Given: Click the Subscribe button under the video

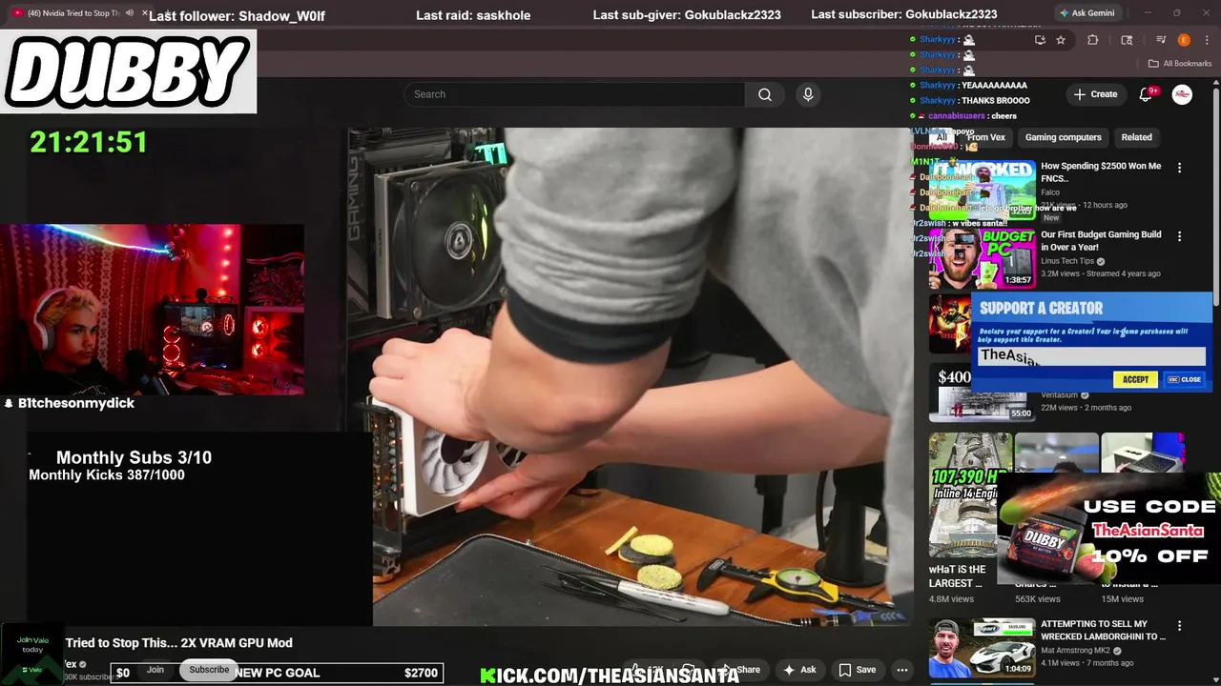Looking at the screenshot, I should click(209, 670).
